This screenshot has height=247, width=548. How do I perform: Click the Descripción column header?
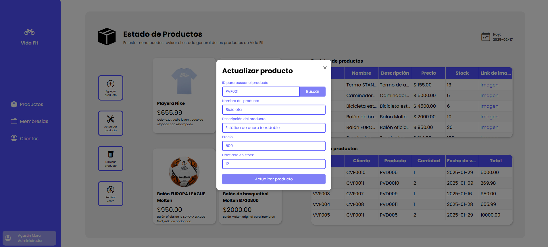(395, 73)
